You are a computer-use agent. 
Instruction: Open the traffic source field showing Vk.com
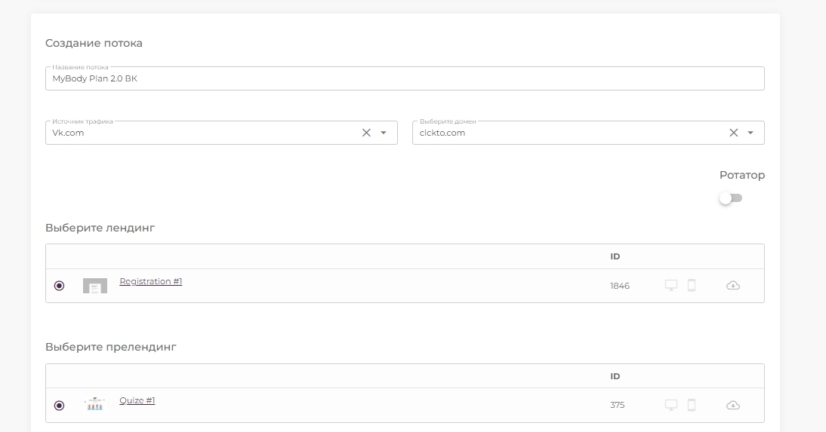pos(221,133)
